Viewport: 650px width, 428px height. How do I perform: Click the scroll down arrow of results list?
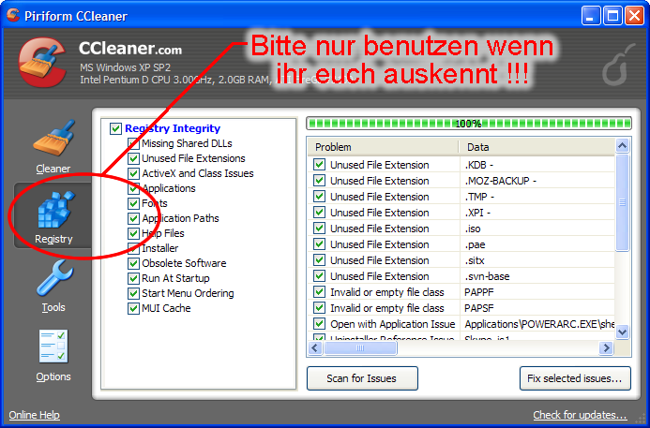(x=623, y=332)
